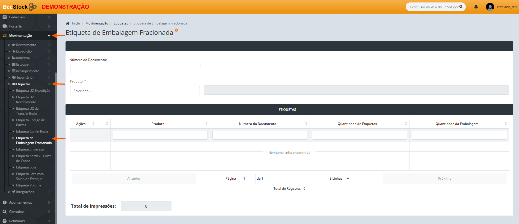Open the Produto Selecione dropdown
The image size is (519, 224).
(135, 91)
